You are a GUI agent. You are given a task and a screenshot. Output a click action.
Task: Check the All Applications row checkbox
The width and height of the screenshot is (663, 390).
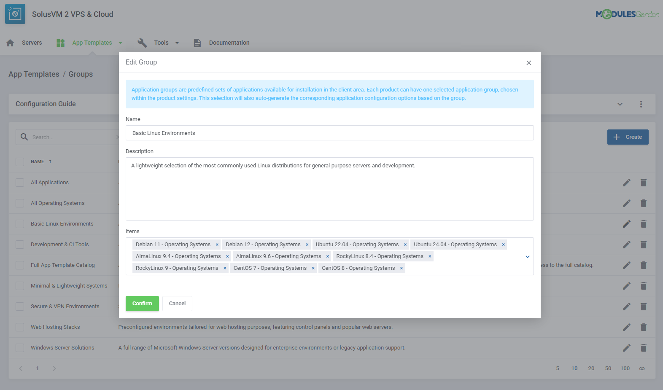20,183
